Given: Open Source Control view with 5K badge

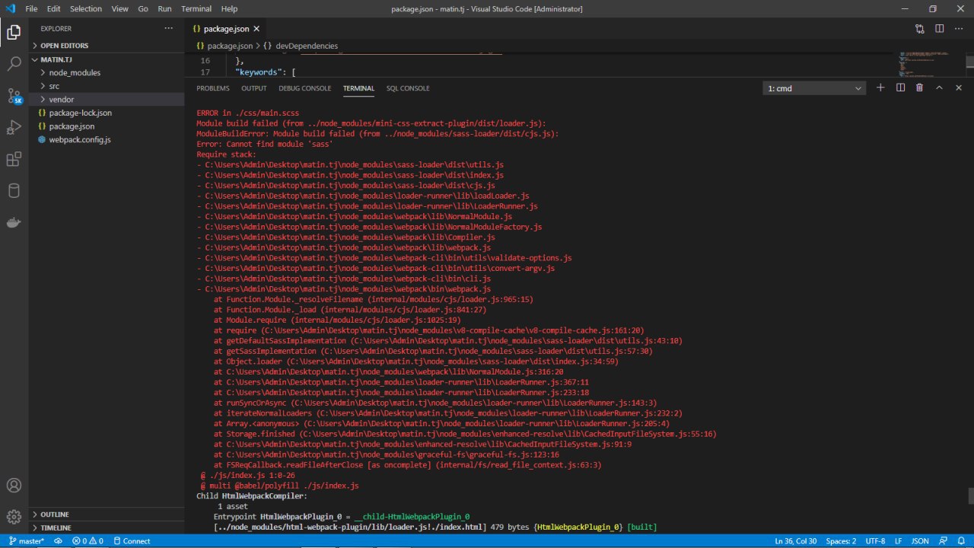Looking at the screenshot, I should (x=14, y=96).
